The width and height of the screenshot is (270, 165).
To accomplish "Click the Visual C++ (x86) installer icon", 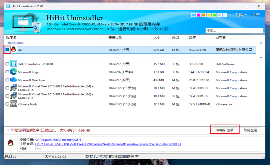I will pos(13,96).
